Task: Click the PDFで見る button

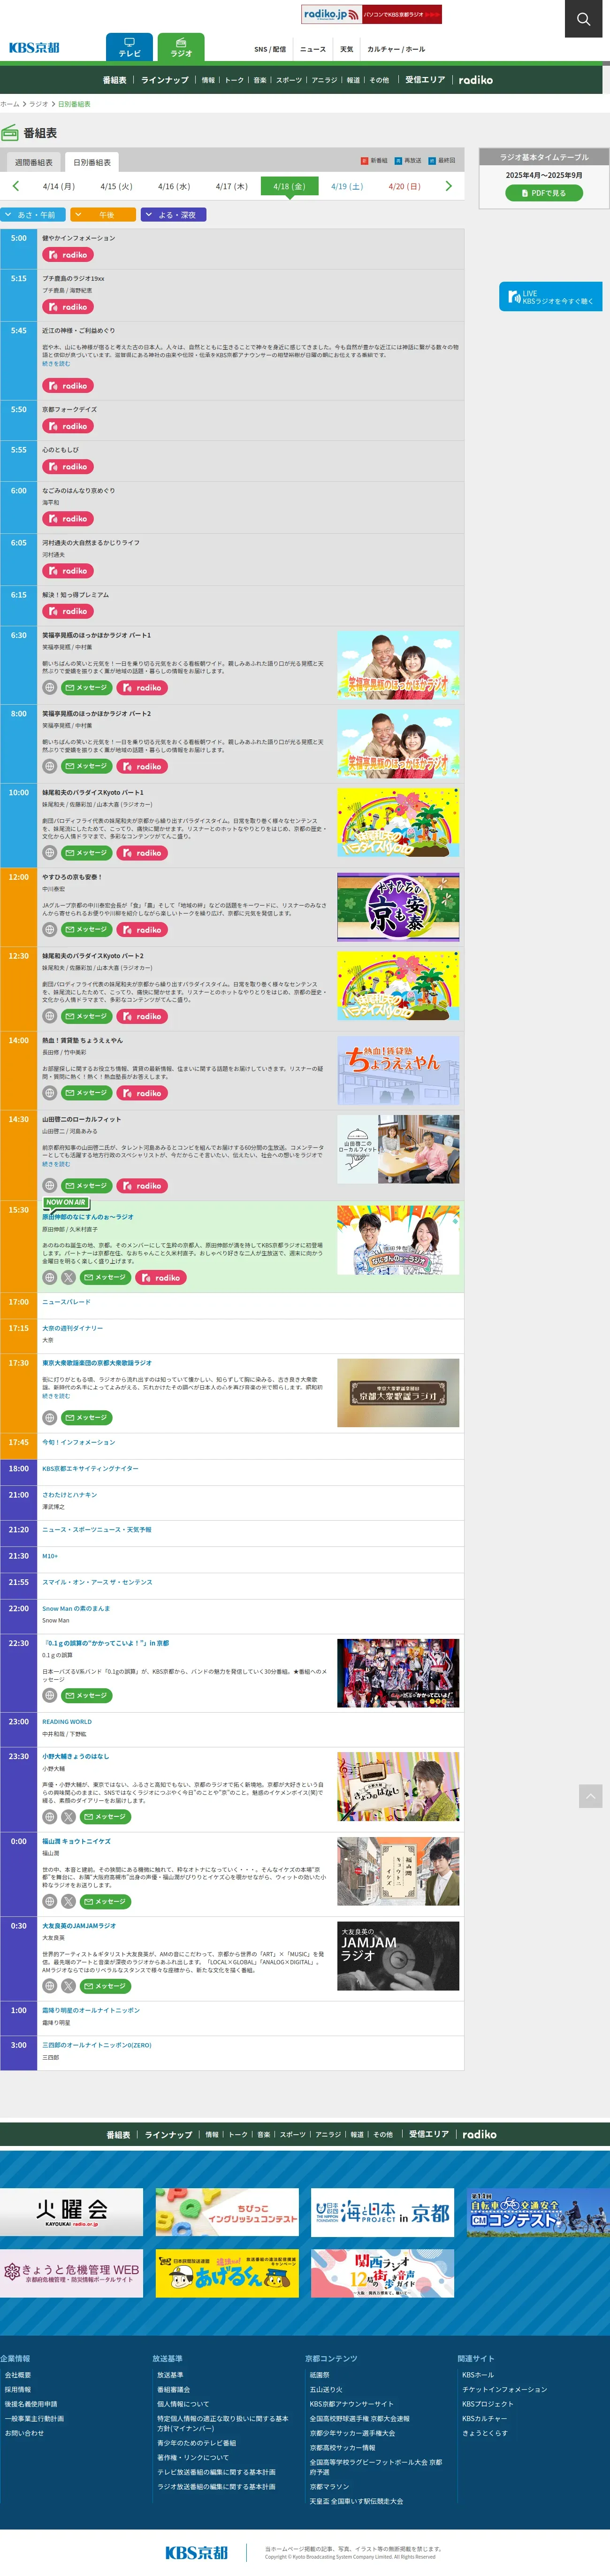Action: click(x=544, y=193)
